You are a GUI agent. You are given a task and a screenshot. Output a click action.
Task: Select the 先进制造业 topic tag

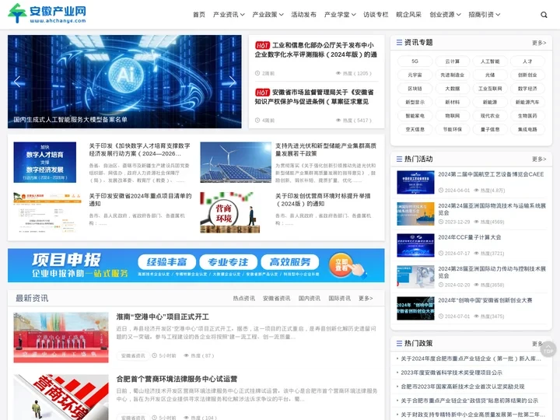pyautogui.click(x=453, y=75)
